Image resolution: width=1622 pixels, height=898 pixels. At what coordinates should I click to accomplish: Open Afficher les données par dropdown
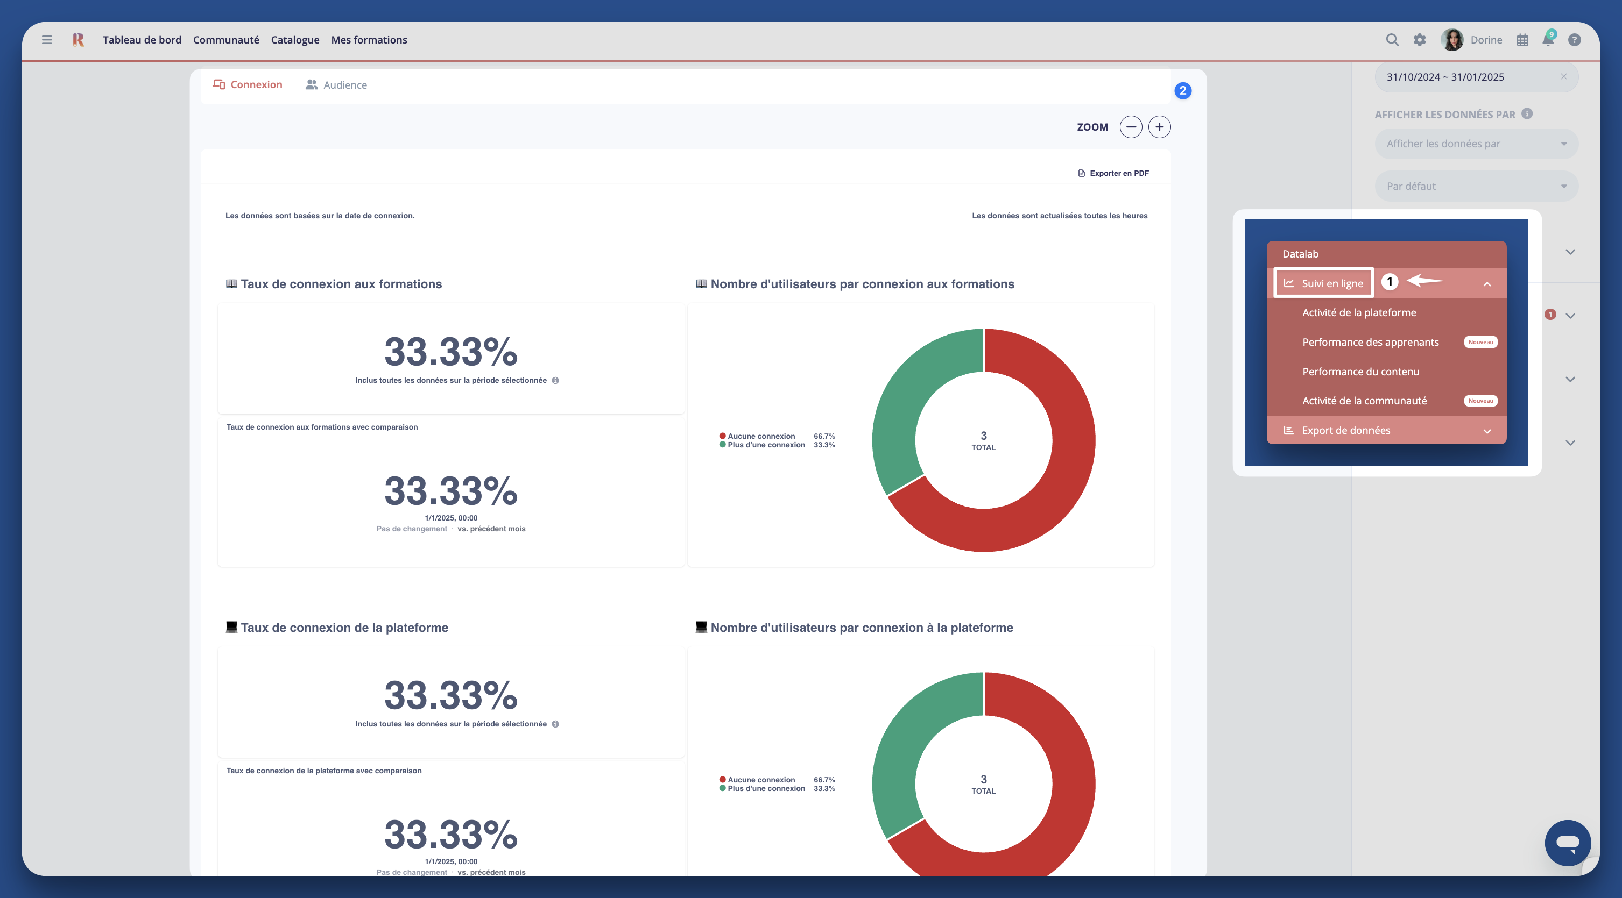[1476, 144]
